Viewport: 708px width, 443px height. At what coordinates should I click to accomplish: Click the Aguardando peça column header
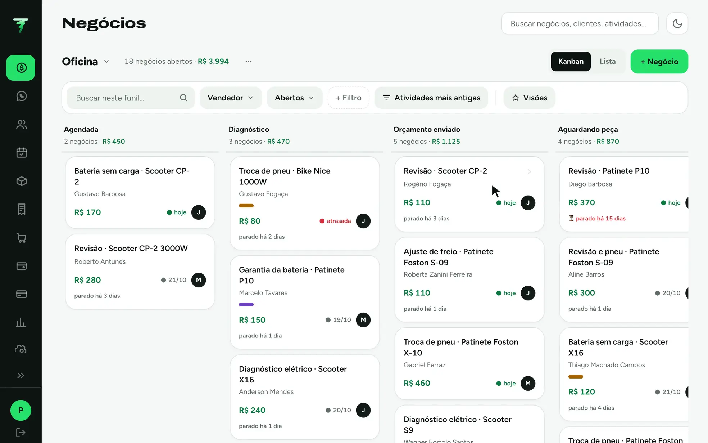588,130
